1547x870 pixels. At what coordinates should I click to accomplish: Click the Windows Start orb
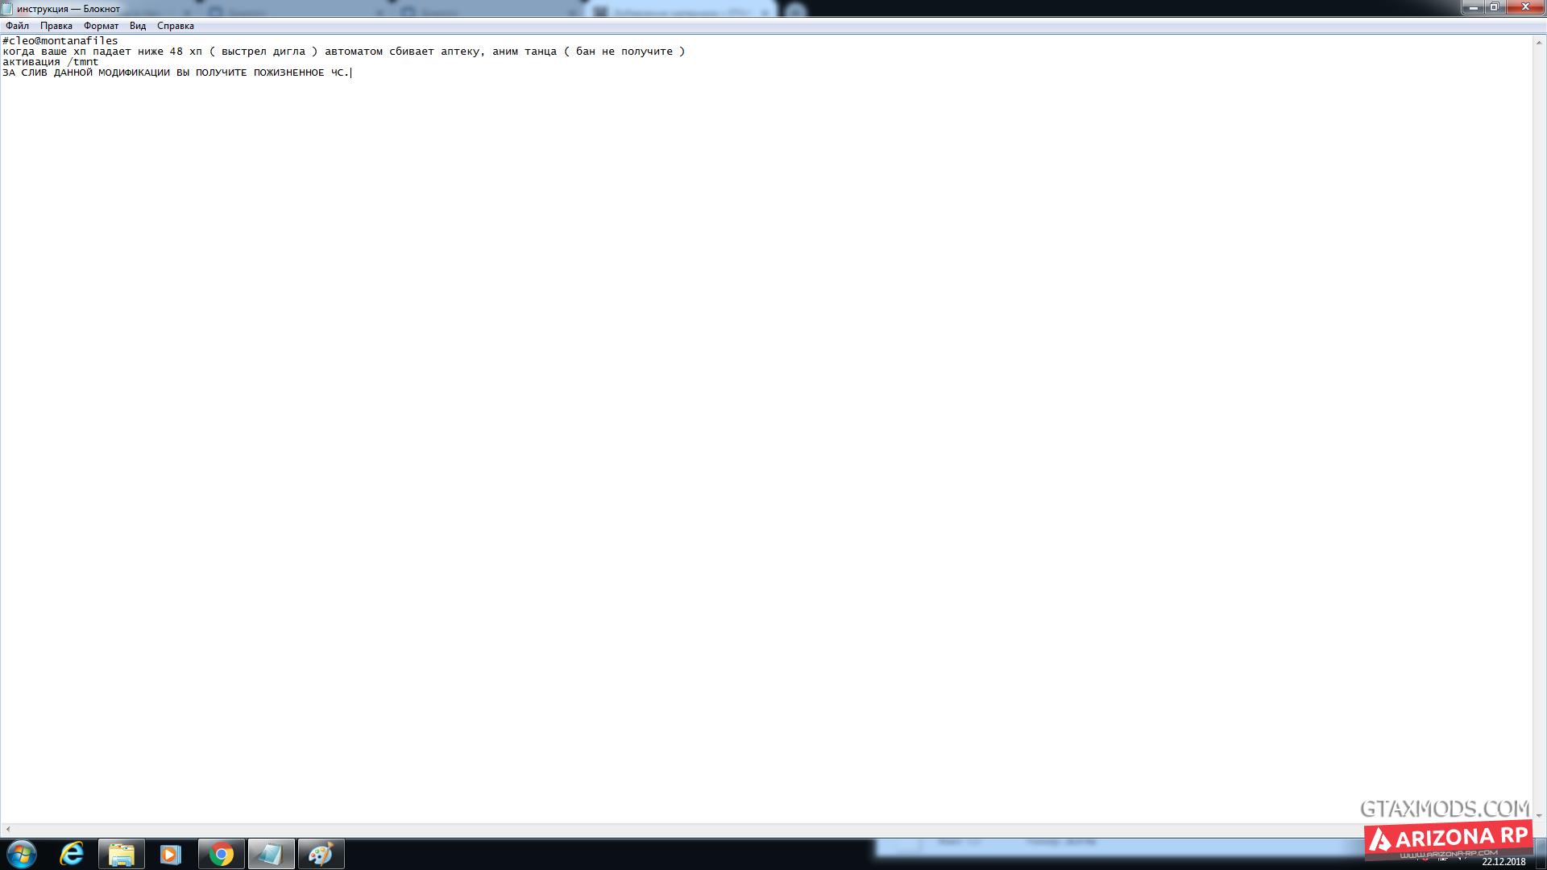point(22,854)
